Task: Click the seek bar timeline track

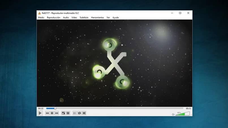Action: [115, 109]
